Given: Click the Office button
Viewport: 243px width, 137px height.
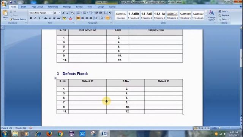Looking at the screenshot, I should pos(4,4).
